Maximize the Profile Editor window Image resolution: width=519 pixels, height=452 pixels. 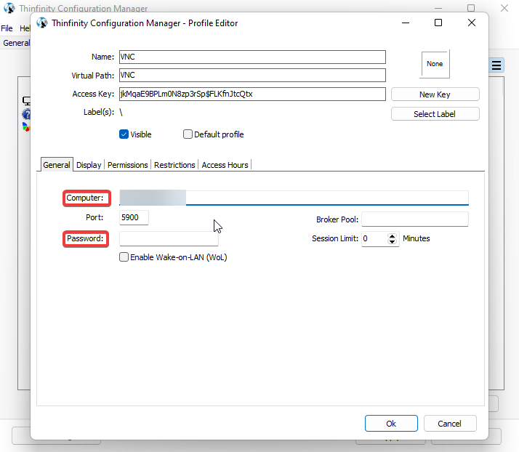point(438,23)
